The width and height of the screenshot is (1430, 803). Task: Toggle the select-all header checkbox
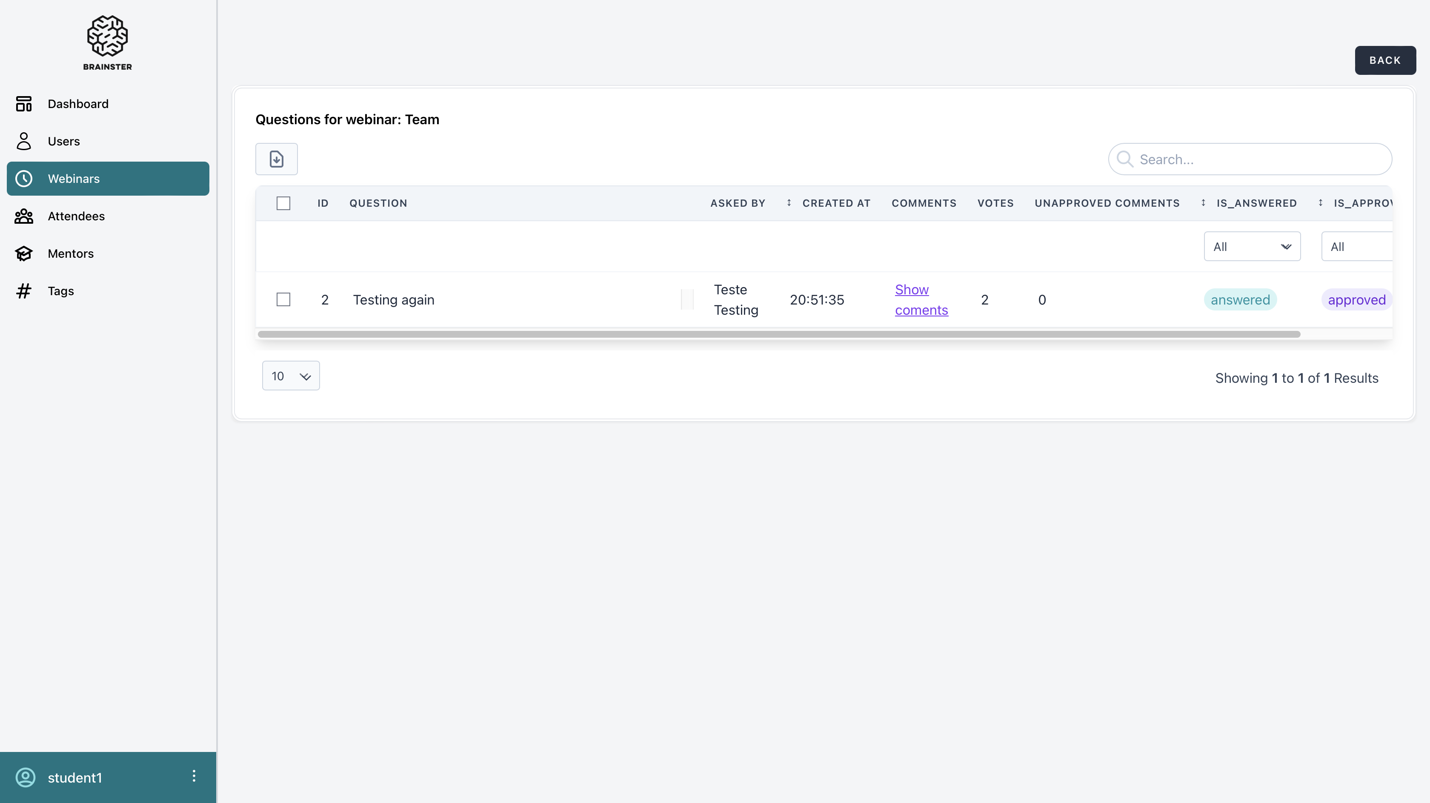tap(283, 203)
